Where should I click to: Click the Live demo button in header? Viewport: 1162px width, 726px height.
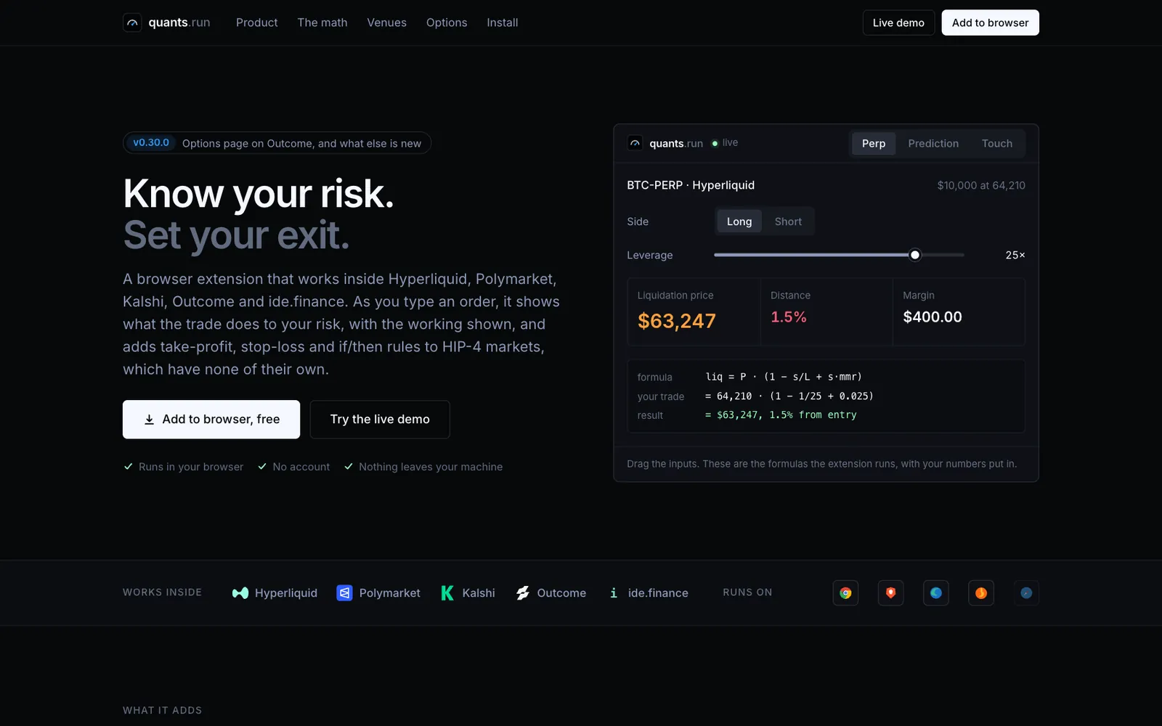click(x=898, y=23)
